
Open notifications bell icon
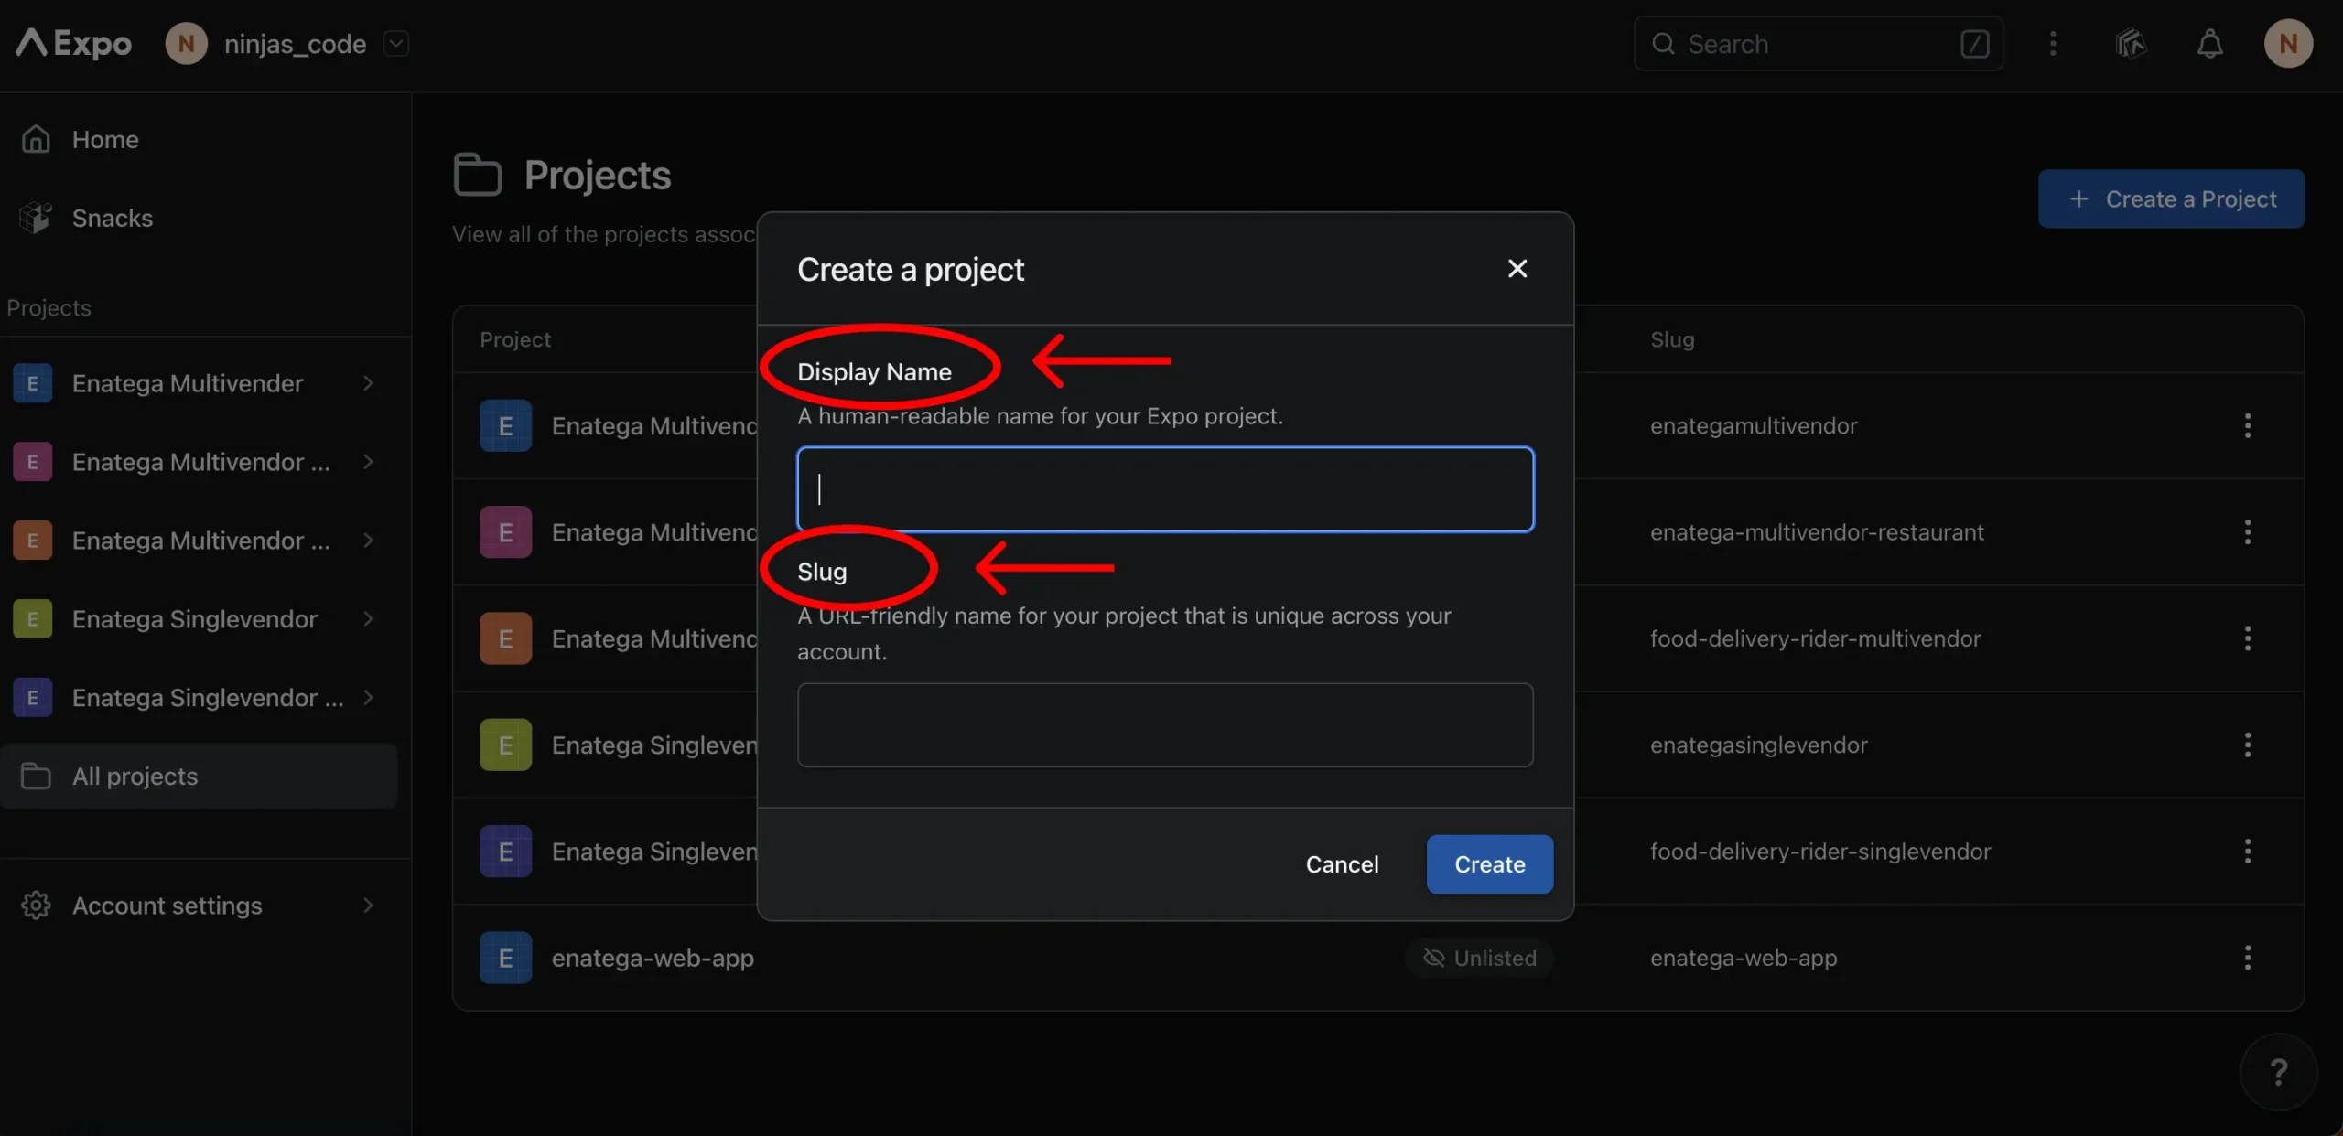click(x=2209, y=43)
